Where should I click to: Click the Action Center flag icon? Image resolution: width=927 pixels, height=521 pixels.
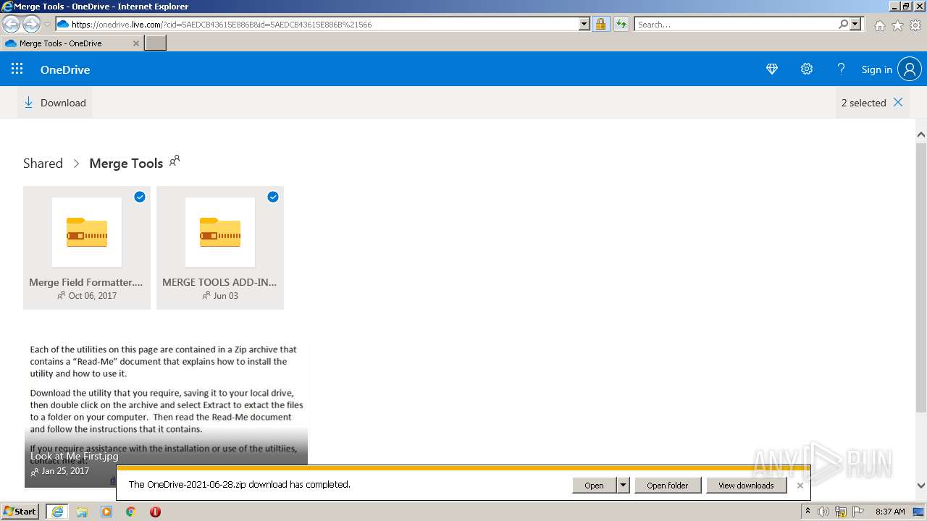(857, 512)
